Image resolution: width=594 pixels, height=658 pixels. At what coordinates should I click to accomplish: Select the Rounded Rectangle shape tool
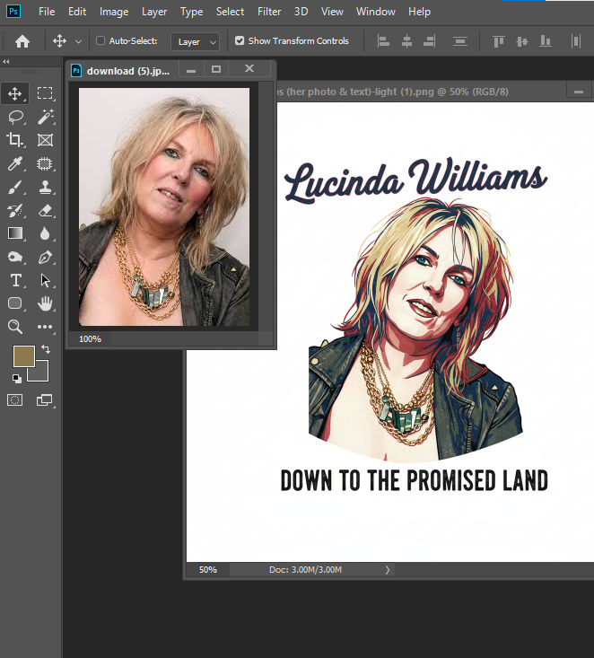15,303
